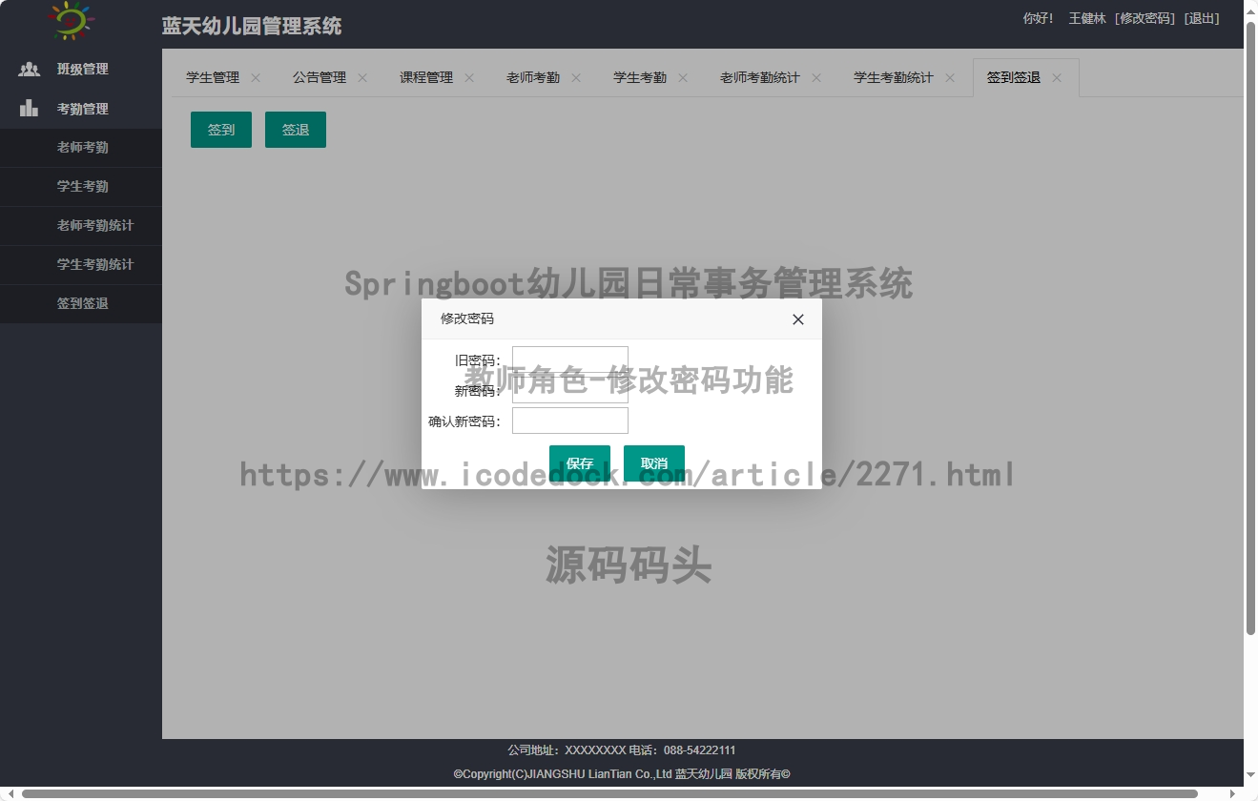Expand 班级管理 in the sidebar
Screen dimensions: 1258x801
pos(81,69)
